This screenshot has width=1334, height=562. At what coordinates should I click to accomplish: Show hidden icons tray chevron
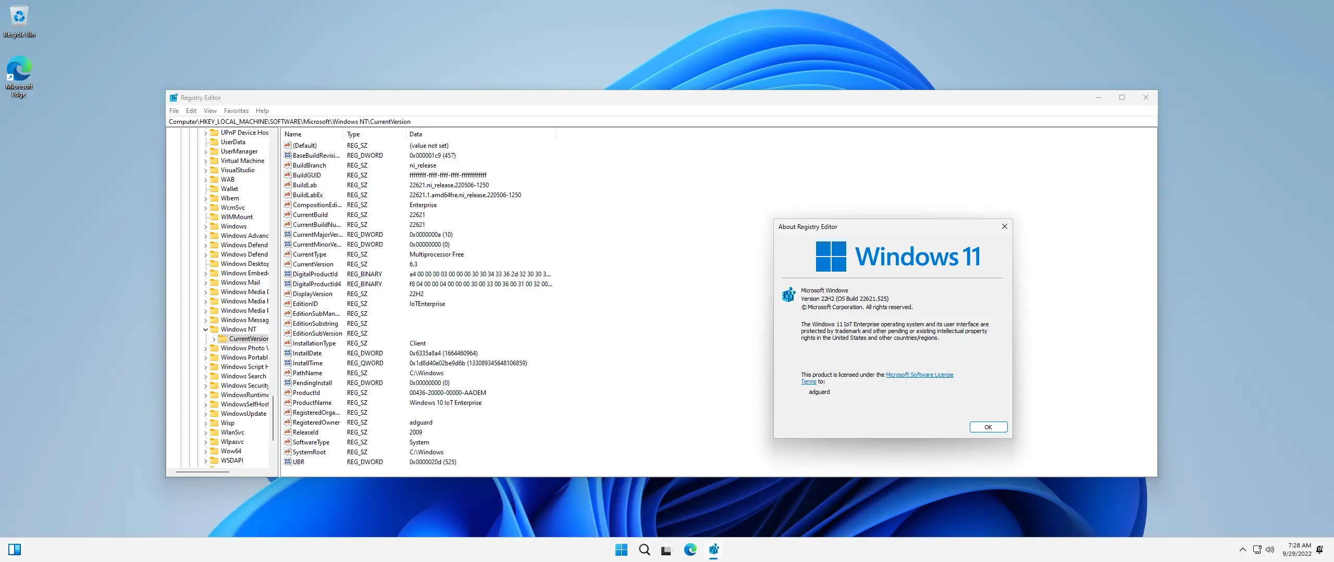click(1242, 550)
